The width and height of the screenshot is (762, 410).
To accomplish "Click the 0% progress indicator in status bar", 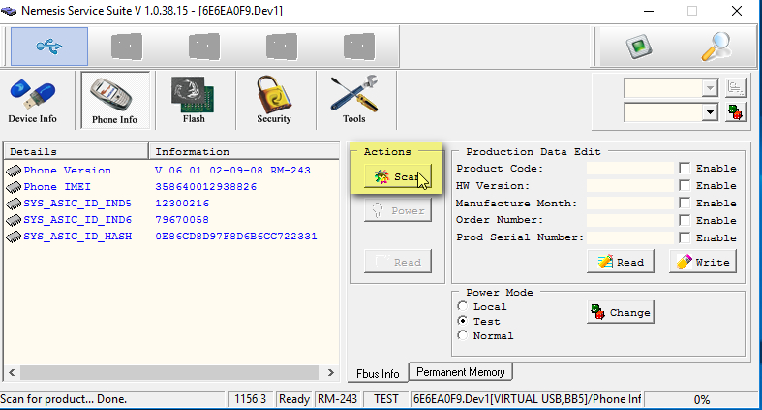I will click(702, 399).
